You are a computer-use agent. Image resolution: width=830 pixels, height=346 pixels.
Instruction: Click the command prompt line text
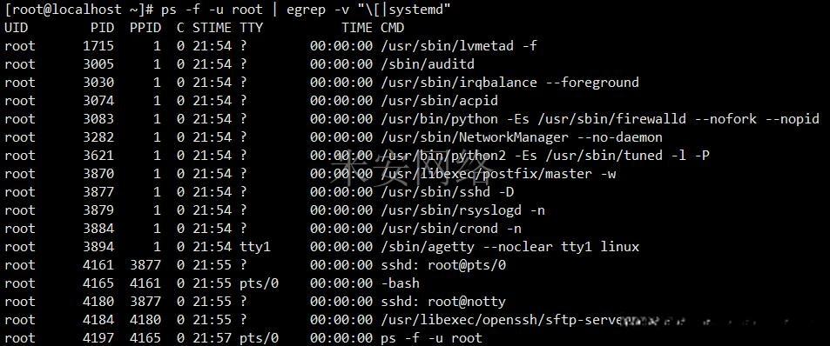227,10
